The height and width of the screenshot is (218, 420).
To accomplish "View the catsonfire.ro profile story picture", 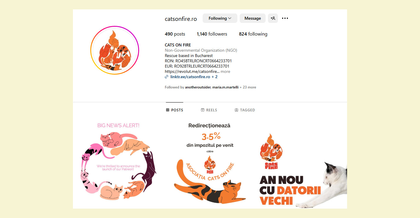I will (x=115, y=50).
